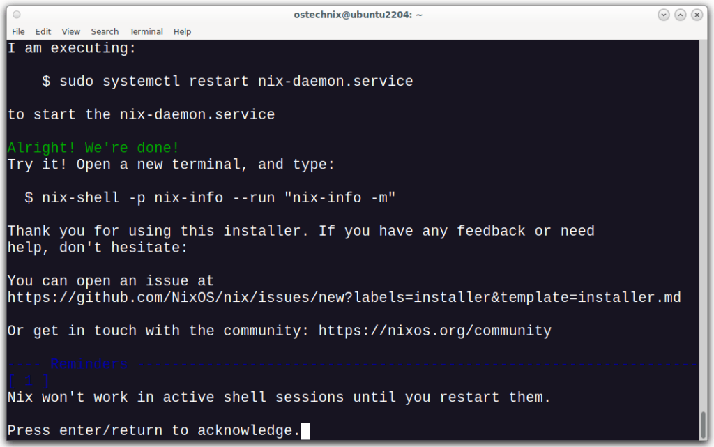Open the File menu

[17, 31]
